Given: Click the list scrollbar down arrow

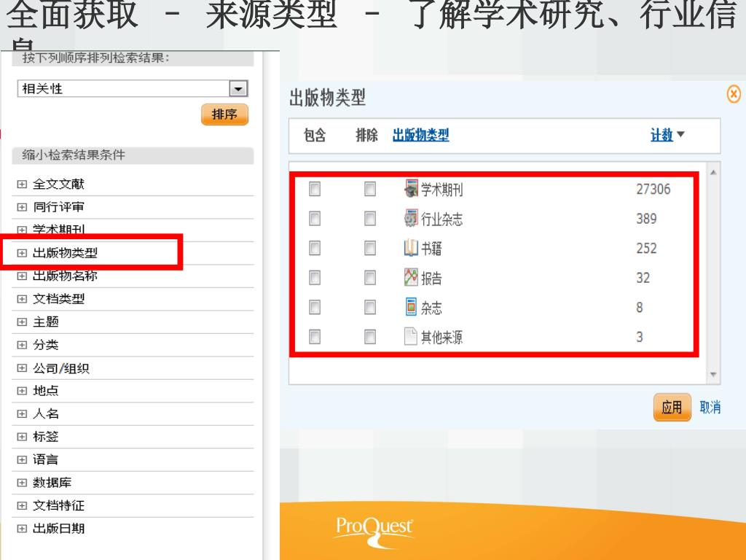Looking at the screenshot, I should coord(713,375).
